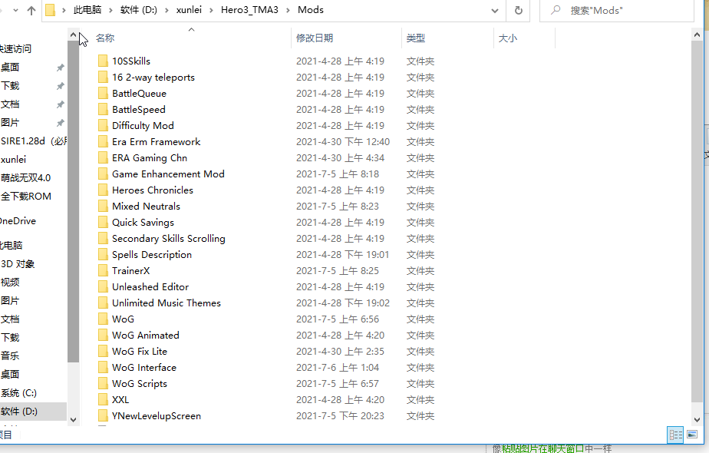Image resolution: width=709 pixels, height=453 pixels.
Task: Click the TrainerX folder icon
Action: pyautogui.click(x=103, y=270)
